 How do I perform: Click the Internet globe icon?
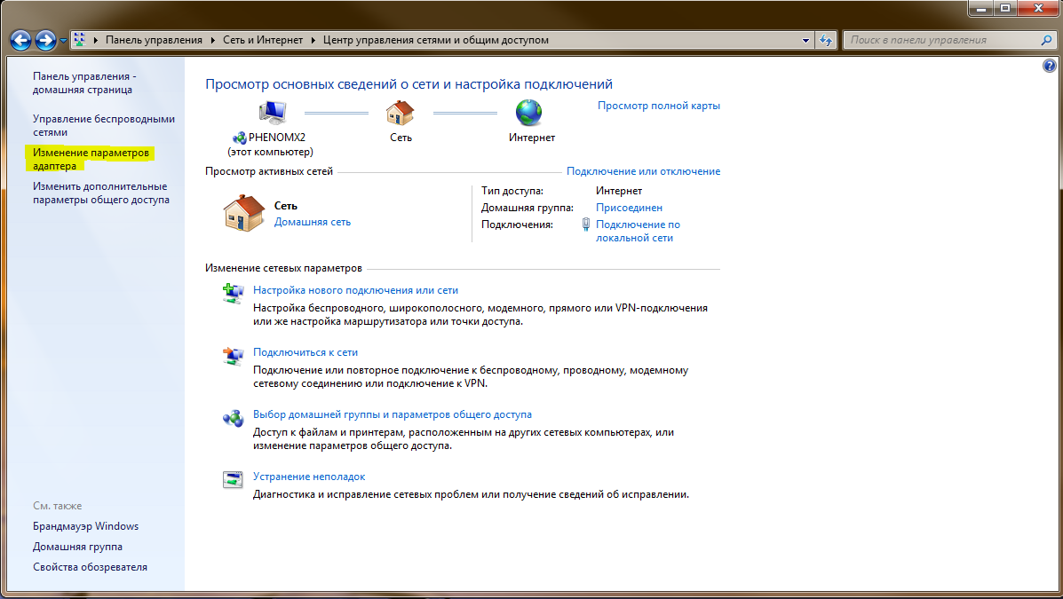(x=529, y=113)
